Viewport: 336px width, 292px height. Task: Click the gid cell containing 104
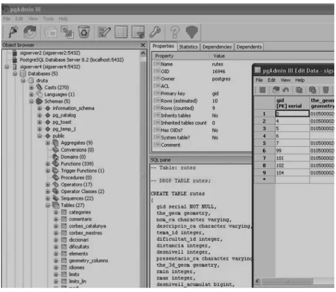(292, 173)
